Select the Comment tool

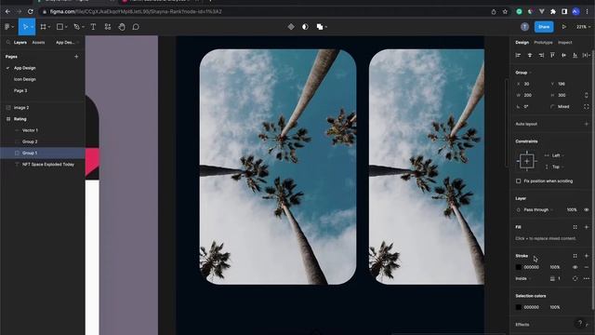coord(136,27)
